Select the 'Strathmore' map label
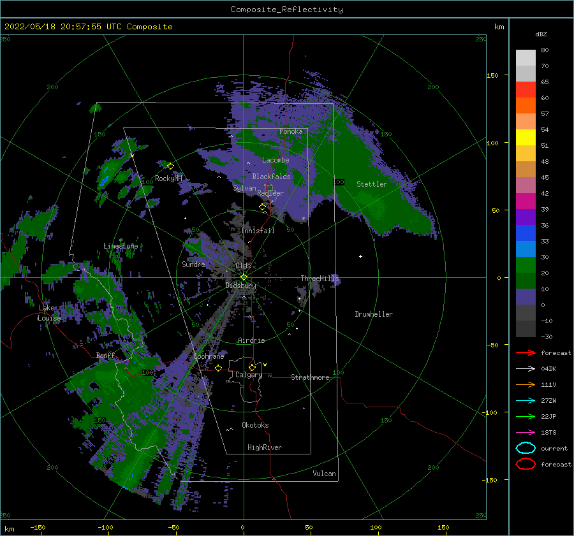574x536 pixels. coord(310,377)
